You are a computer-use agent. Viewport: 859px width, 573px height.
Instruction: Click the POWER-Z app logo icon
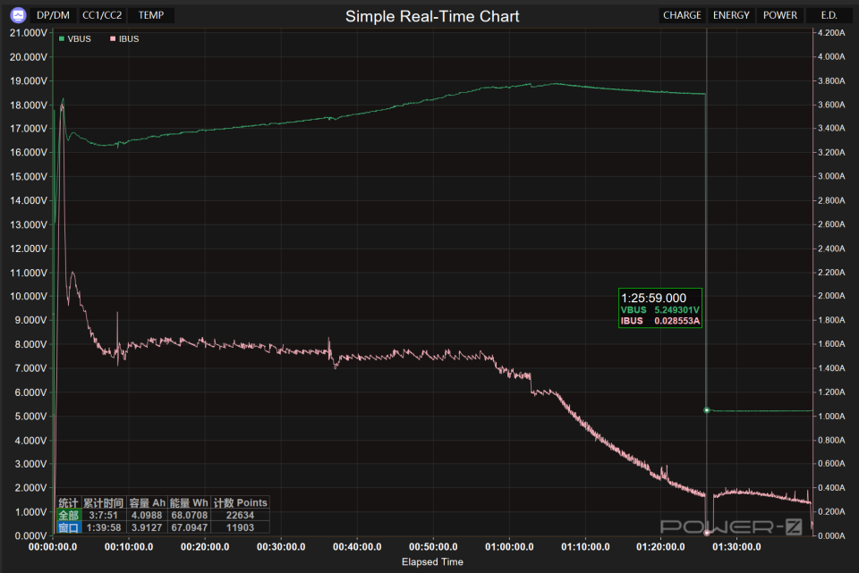(x=18, y=15)
